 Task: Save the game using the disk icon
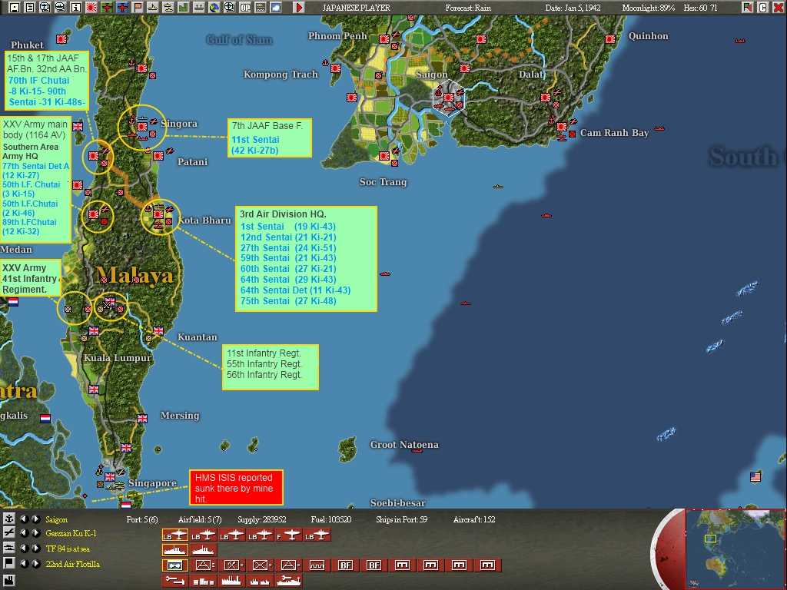click(13, 7)
